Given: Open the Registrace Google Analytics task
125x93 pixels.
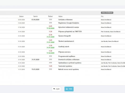Looking at the screenshot, I should point(69,23).
